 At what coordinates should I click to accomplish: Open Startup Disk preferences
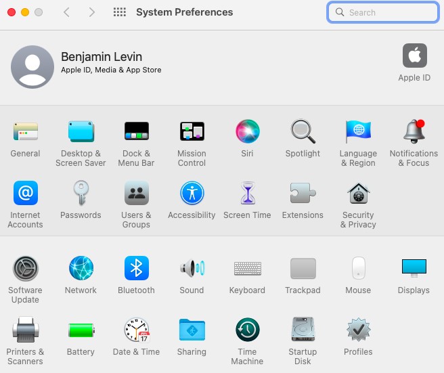pyautogui.click(x=303, y=330)
